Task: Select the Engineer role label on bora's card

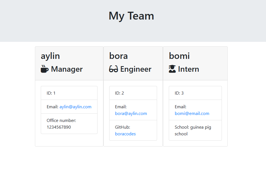Action: tap(136, 69)
